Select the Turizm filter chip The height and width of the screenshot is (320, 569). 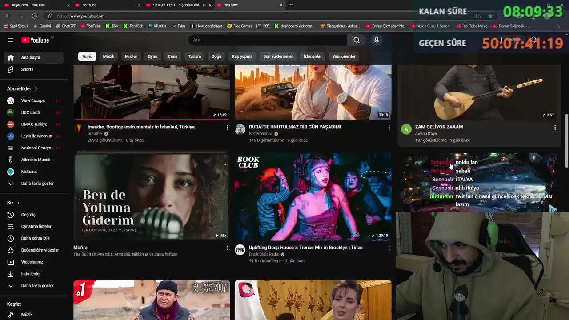click(194, 56)
